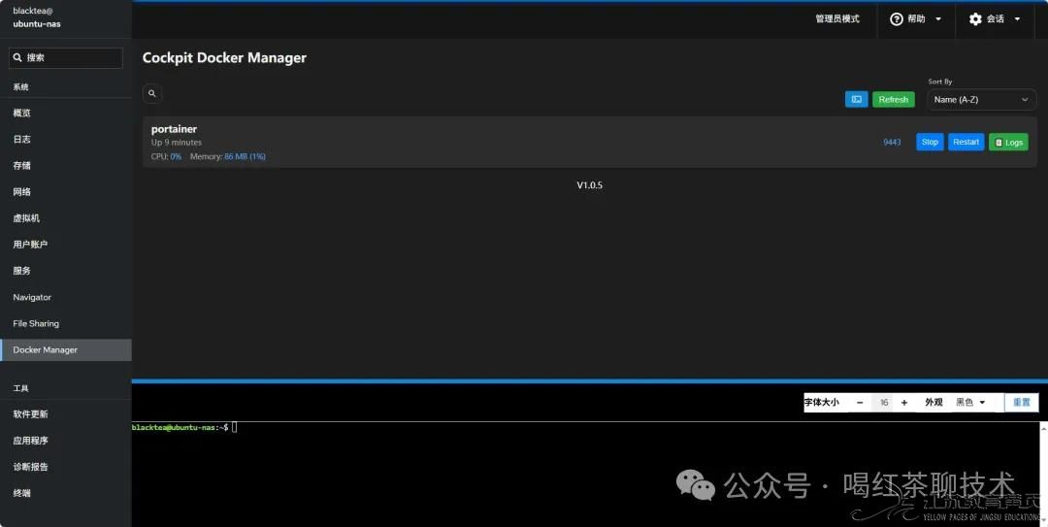
Task: Open 网络 networking in sidebar
Action: pos(66,192)
